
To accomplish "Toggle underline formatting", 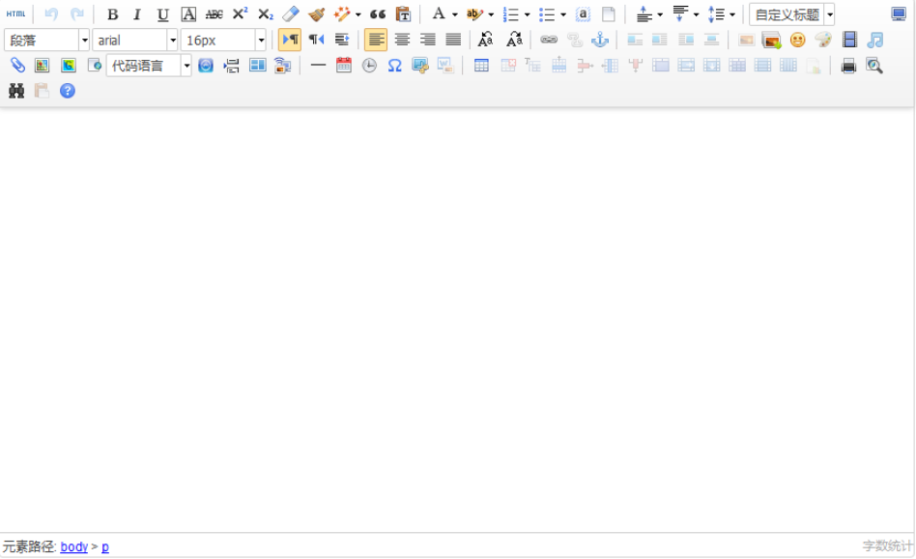I will click(163, 14).
